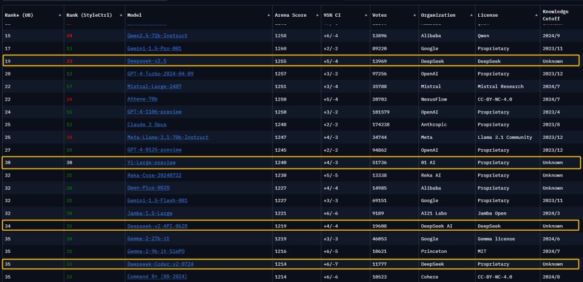
Task: Open the Gemini-1.5-Flash-001 link
Action: [x=157, y=200]
